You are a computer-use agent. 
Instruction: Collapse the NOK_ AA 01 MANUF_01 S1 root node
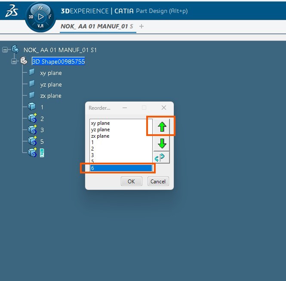click(x=5, y=50)
